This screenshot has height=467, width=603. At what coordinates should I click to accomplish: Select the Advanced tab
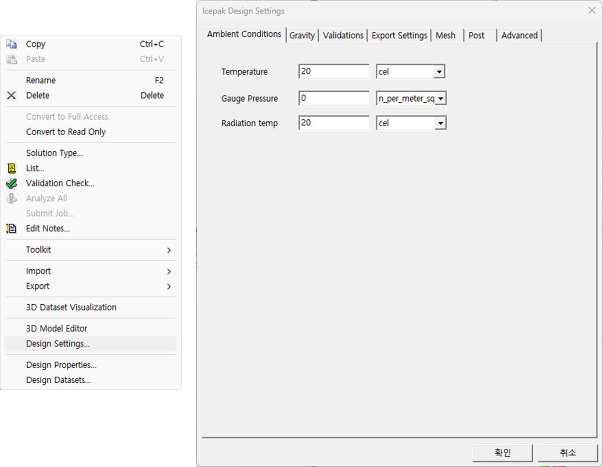pos(519,36)
